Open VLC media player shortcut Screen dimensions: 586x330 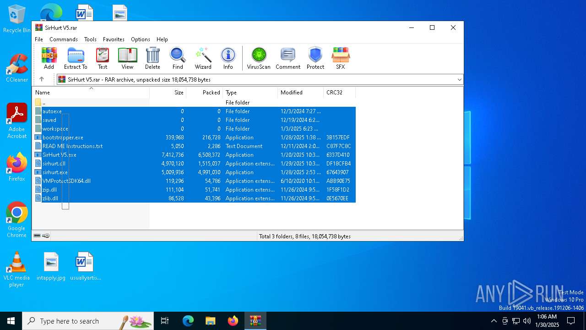pyautogui.click(x=17, y=269)
